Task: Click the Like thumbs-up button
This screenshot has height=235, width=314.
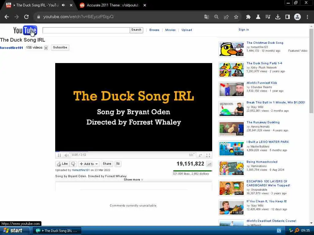Action: pyautogui.click(x=62, y=164)
